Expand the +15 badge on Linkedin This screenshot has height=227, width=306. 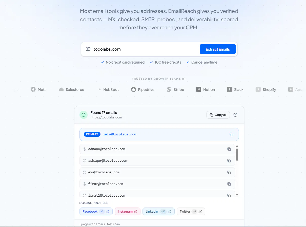tap(163, 212)
